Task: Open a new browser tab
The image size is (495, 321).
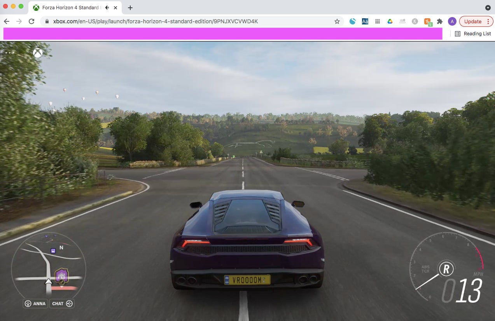Action: click(130, 7)
